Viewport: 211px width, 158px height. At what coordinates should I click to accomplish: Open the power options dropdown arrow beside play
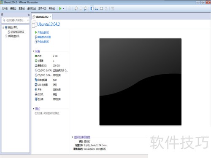(x=64, y=8)
